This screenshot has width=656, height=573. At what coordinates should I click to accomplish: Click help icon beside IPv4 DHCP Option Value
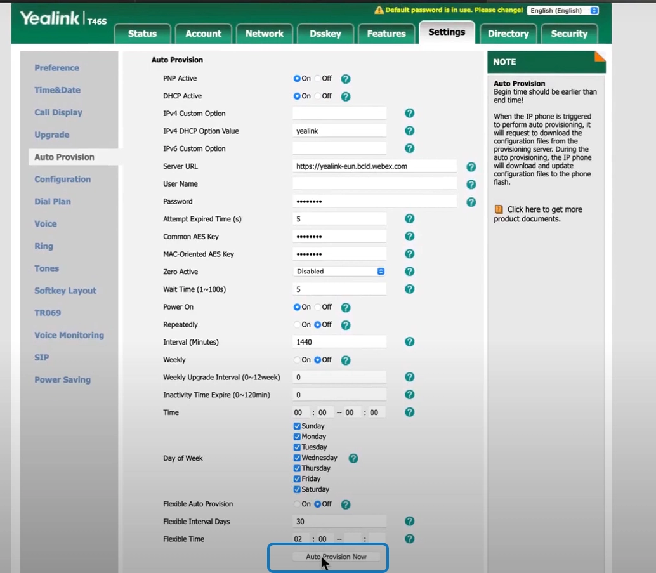pyautogui.click(x=410, y=131)
